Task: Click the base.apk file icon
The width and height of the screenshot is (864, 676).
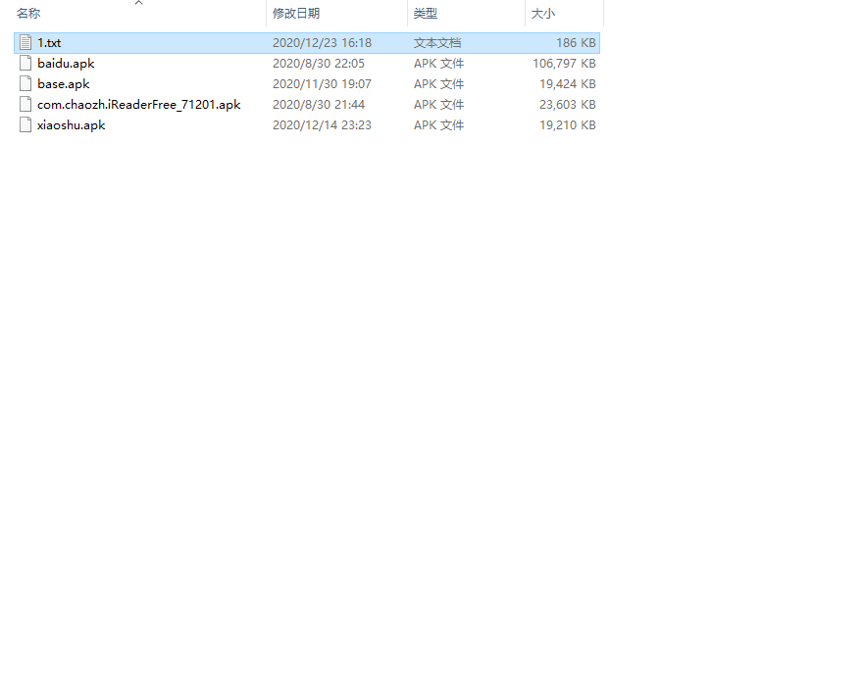Action: coord(25,83)
